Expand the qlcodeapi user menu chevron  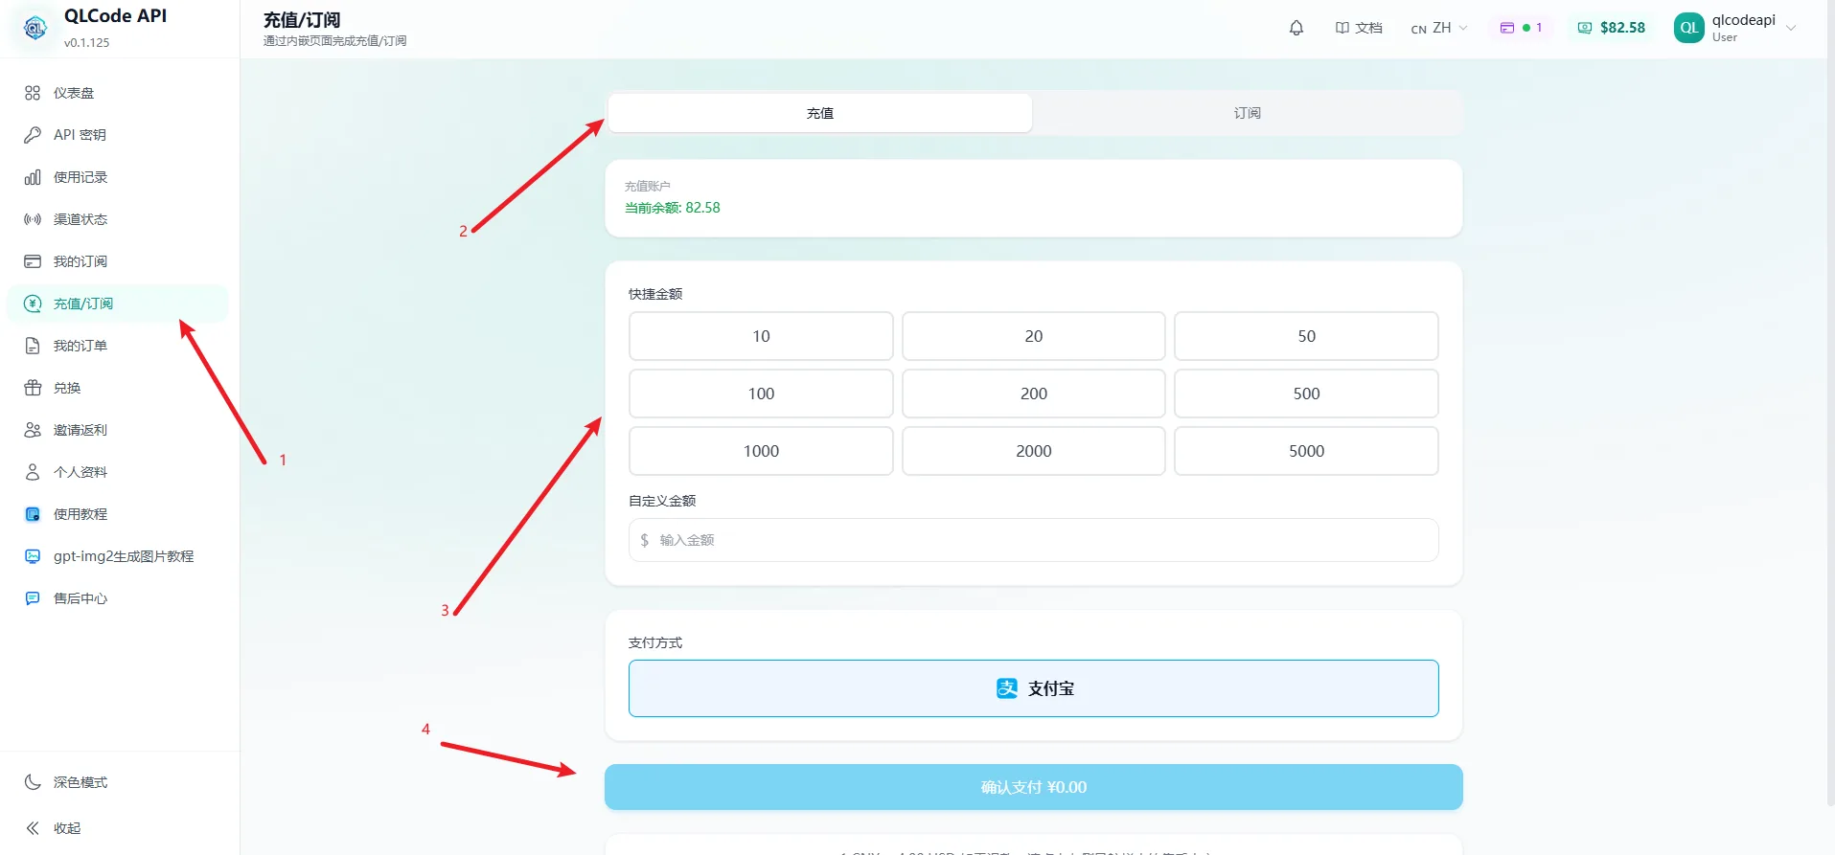1791,28
